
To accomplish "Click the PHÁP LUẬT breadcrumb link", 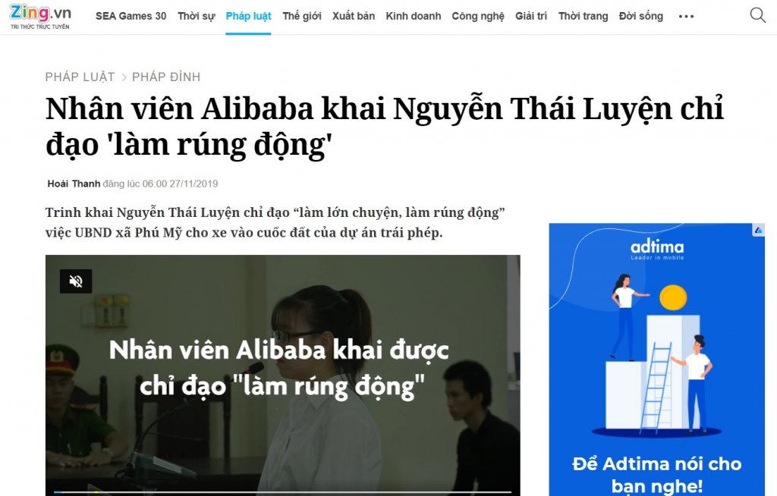I will point(80,77).
